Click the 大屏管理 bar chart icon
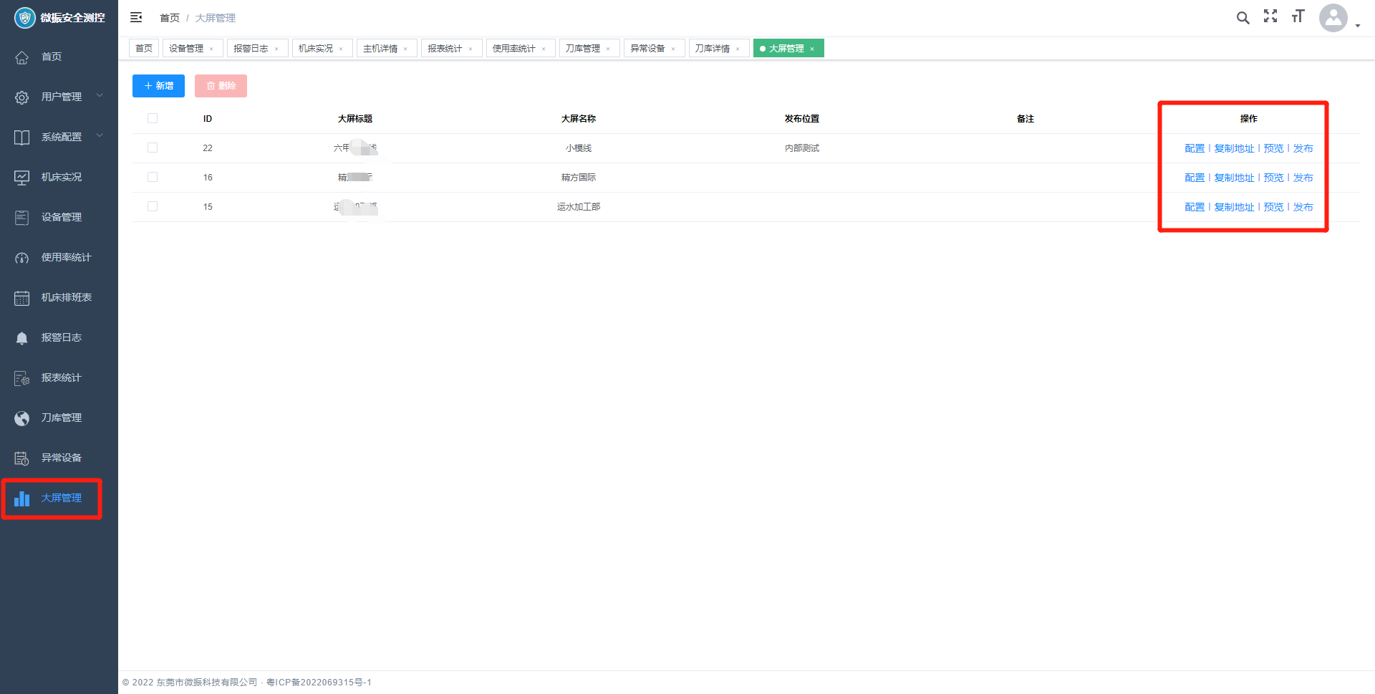1375x694 pixels. pos(22,498)
